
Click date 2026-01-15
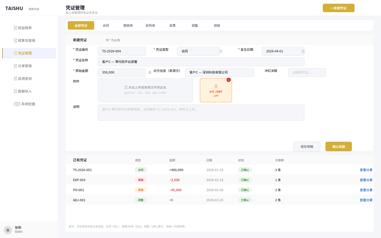click(x=215, y=170)
